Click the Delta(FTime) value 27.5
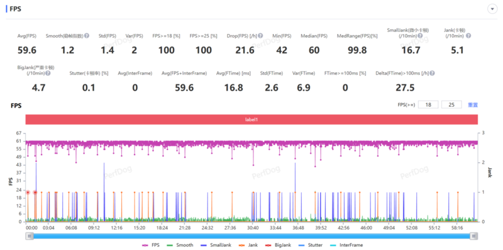 (405, 87)
